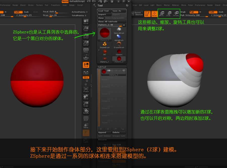Toggle L.Sym local symmetry
The height and width of the screenshot is (168, 227).
coord(86,73)
